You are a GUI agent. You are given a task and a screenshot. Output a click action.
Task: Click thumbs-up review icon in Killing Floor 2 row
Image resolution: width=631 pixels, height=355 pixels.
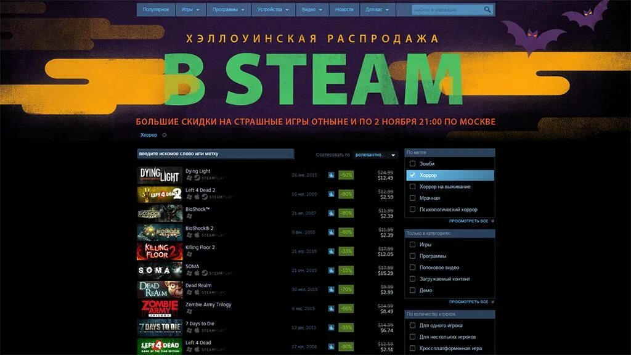click(x=331, y=251)
